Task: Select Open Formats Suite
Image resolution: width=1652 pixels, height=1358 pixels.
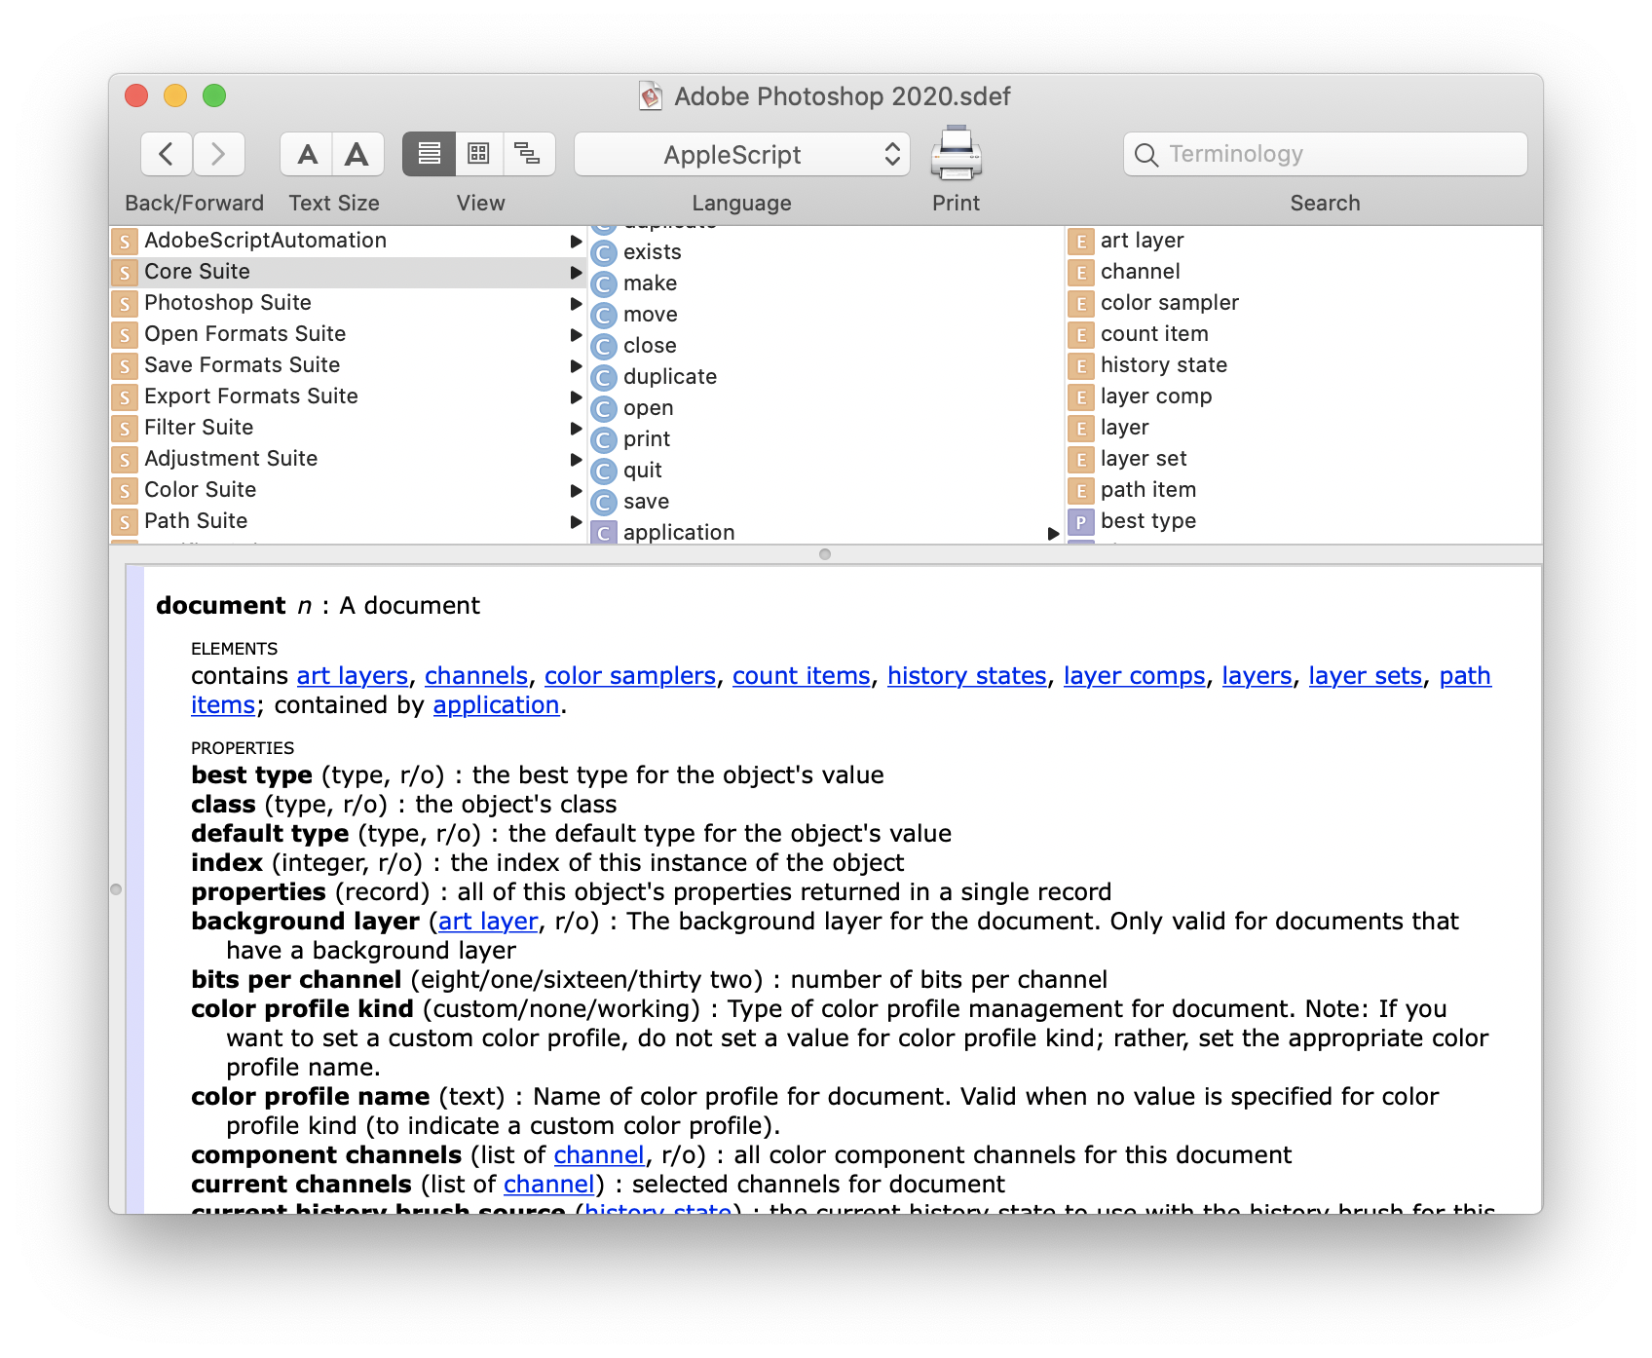Action: tap(348, 334)
